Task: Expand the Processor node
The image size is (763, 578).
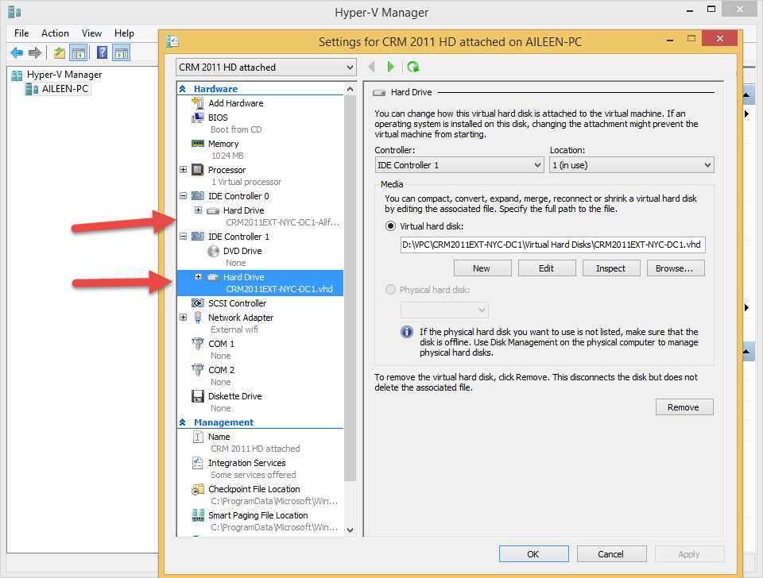Action: click(x=183, y=170)
